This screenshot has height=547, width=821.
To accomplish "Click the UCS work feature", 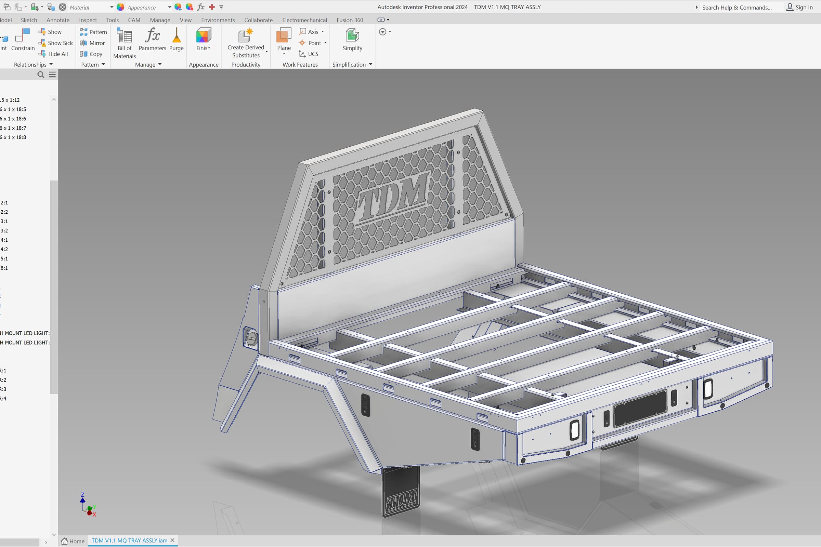I will [308, 54].
